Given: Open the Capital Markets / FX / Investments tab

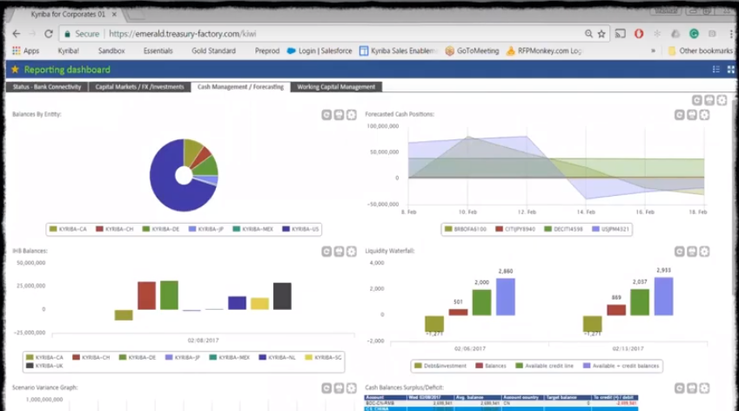Looking at the screenshot, I should (x=139, y=87).
